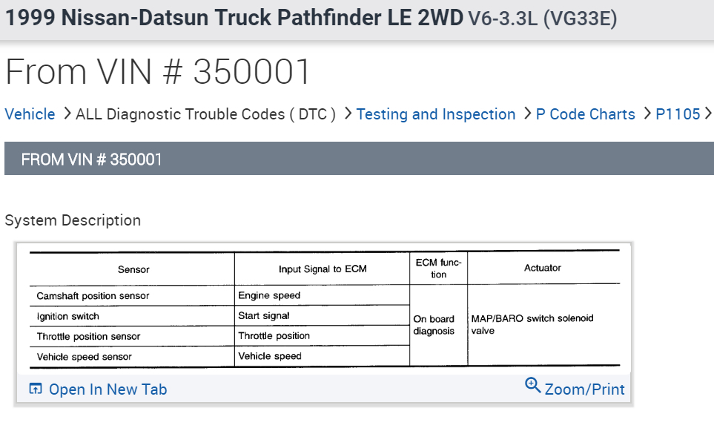The width and height of the screenshot is (714, 431).
Task: Click the chevron before P Code Charts
Action: 527,113
